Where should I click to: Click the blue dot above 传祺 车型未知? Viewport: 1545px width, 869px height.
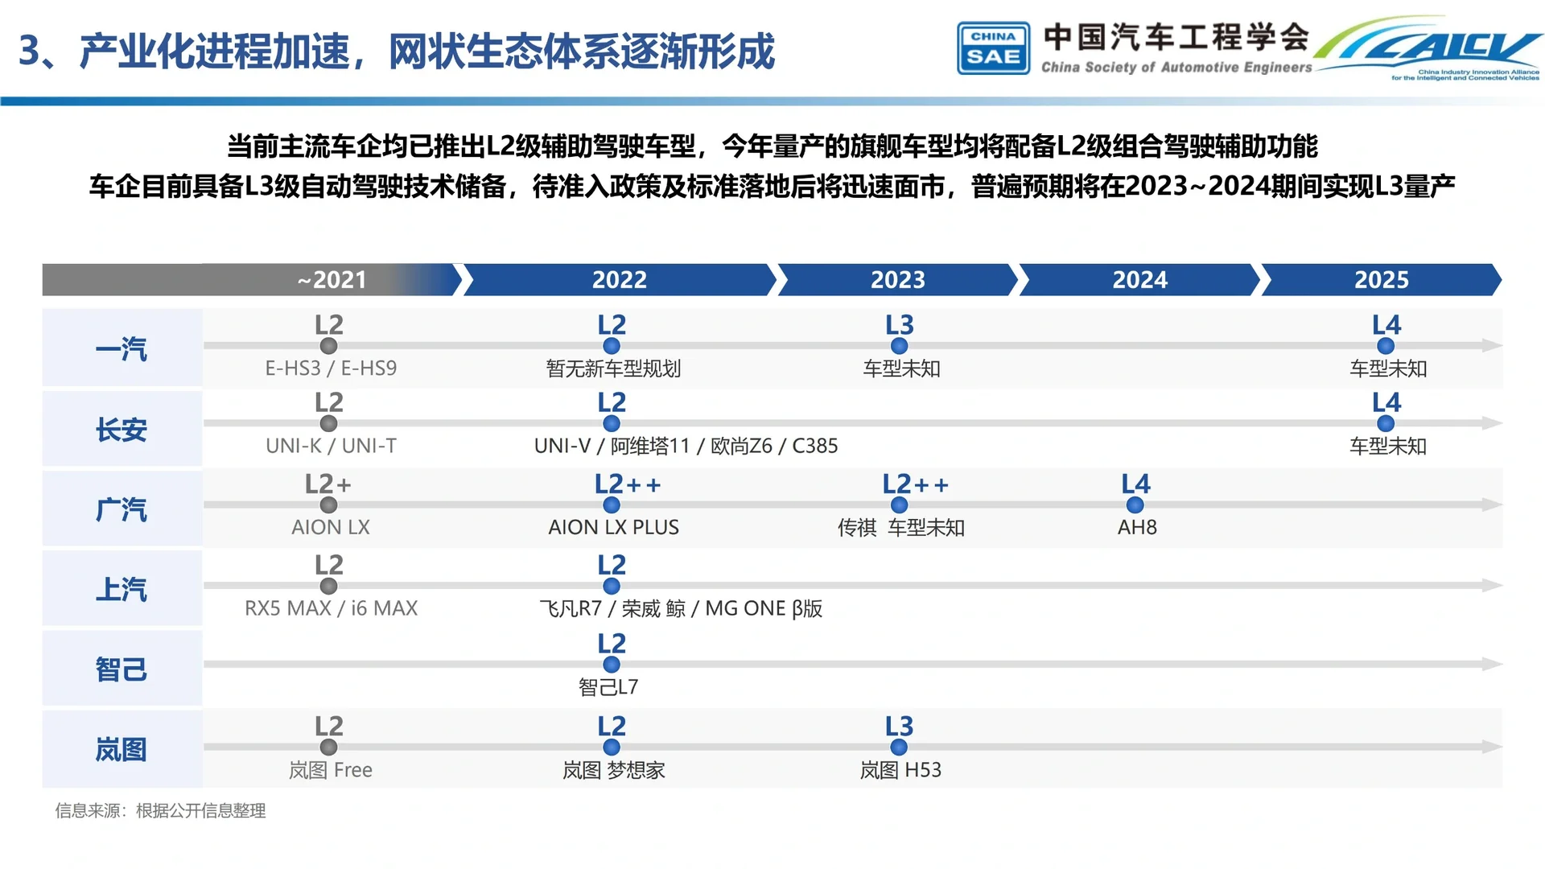click(x=900, y=505)
